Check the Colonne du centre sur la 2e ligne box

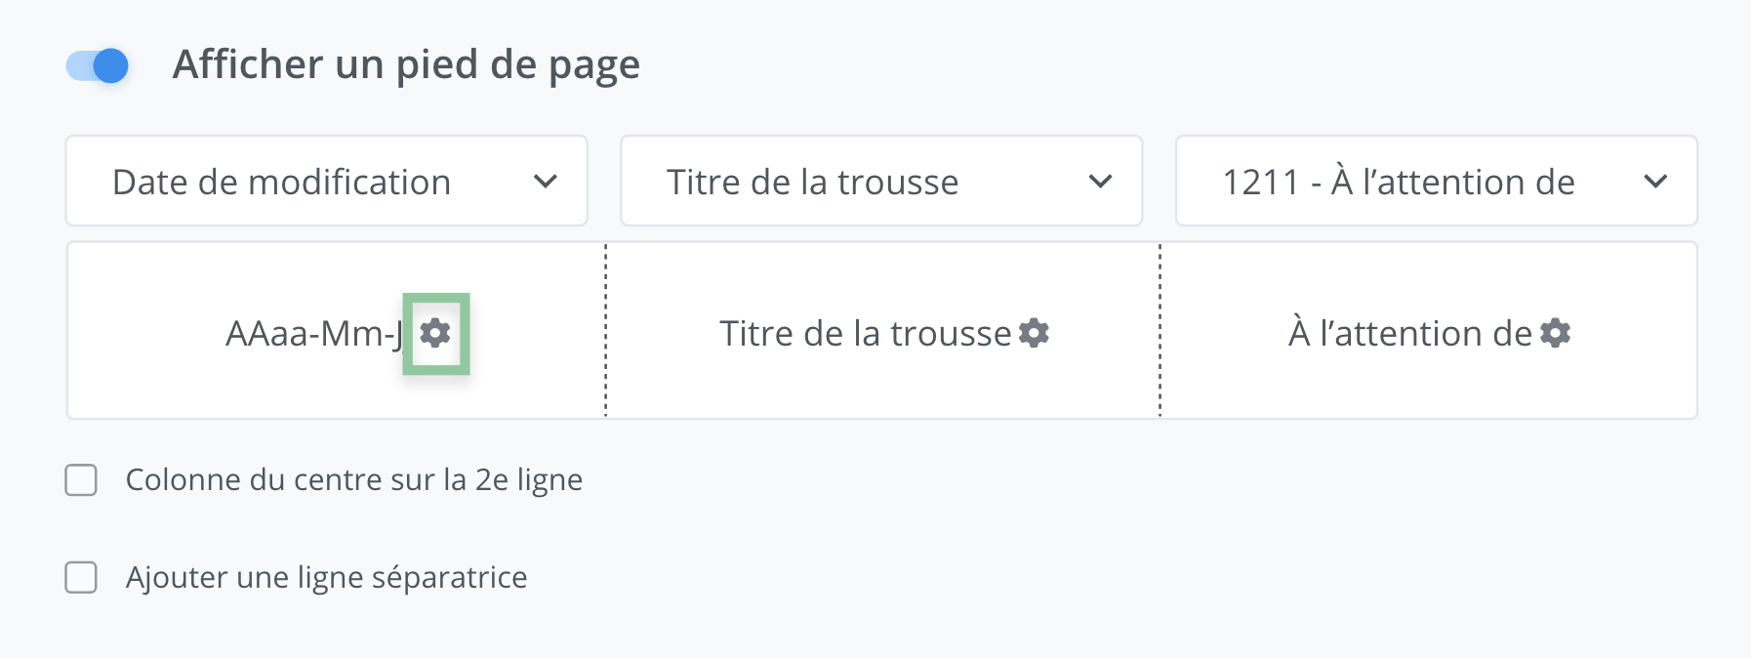point(81,480)
